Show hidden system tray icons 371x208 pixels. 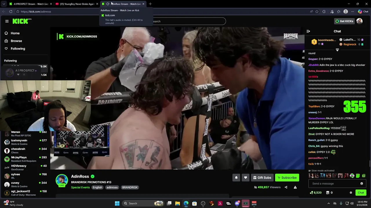click(328, 203)
